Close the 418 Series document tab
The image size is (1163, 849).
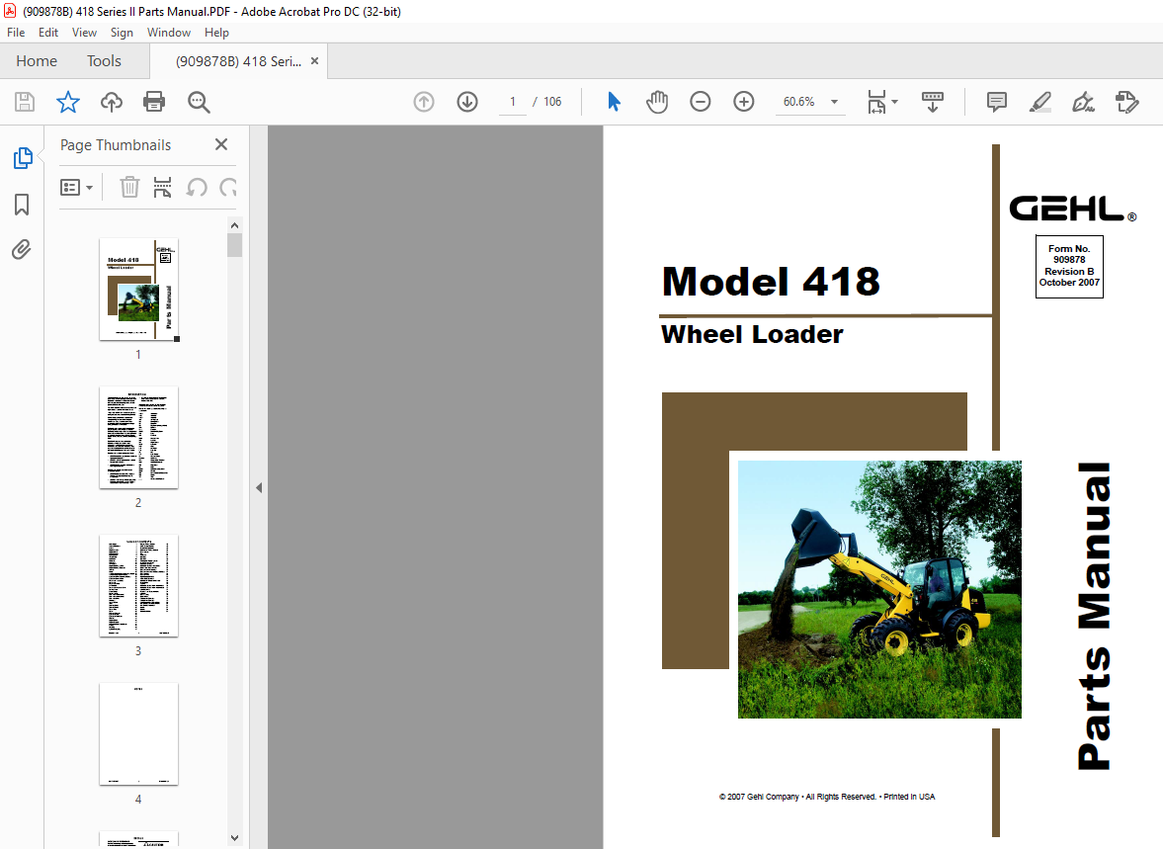tap(314, 61)
